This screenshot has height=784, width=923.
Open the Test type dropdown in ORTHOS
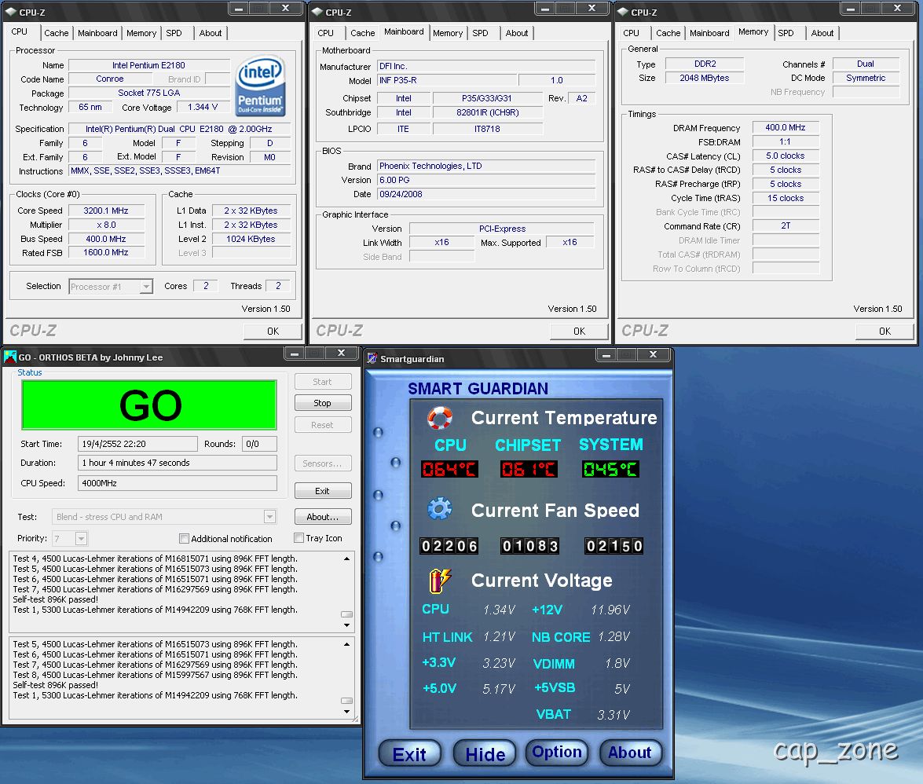[269, 517]
